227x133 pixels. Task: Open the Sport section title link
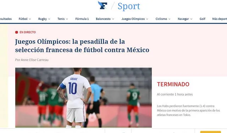tap(129, 6)
